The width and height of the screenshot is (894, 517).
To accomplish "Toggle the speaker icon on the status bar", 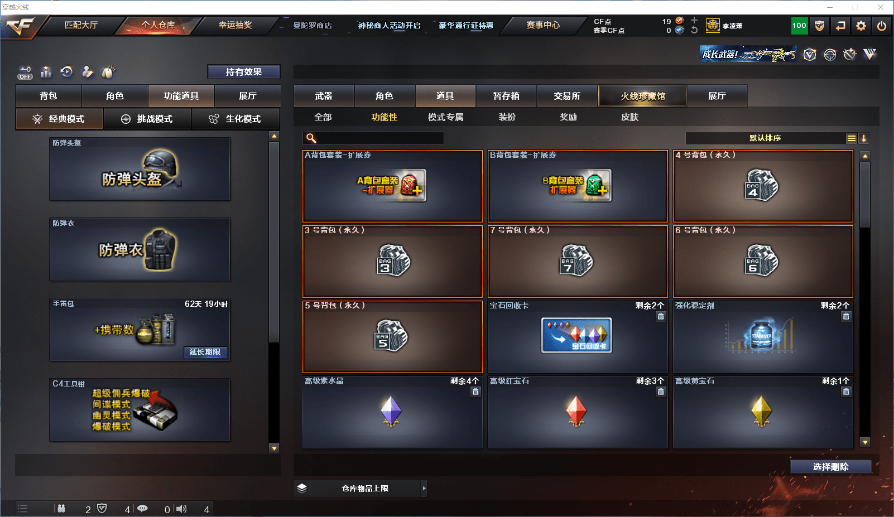I will (181, 509).
